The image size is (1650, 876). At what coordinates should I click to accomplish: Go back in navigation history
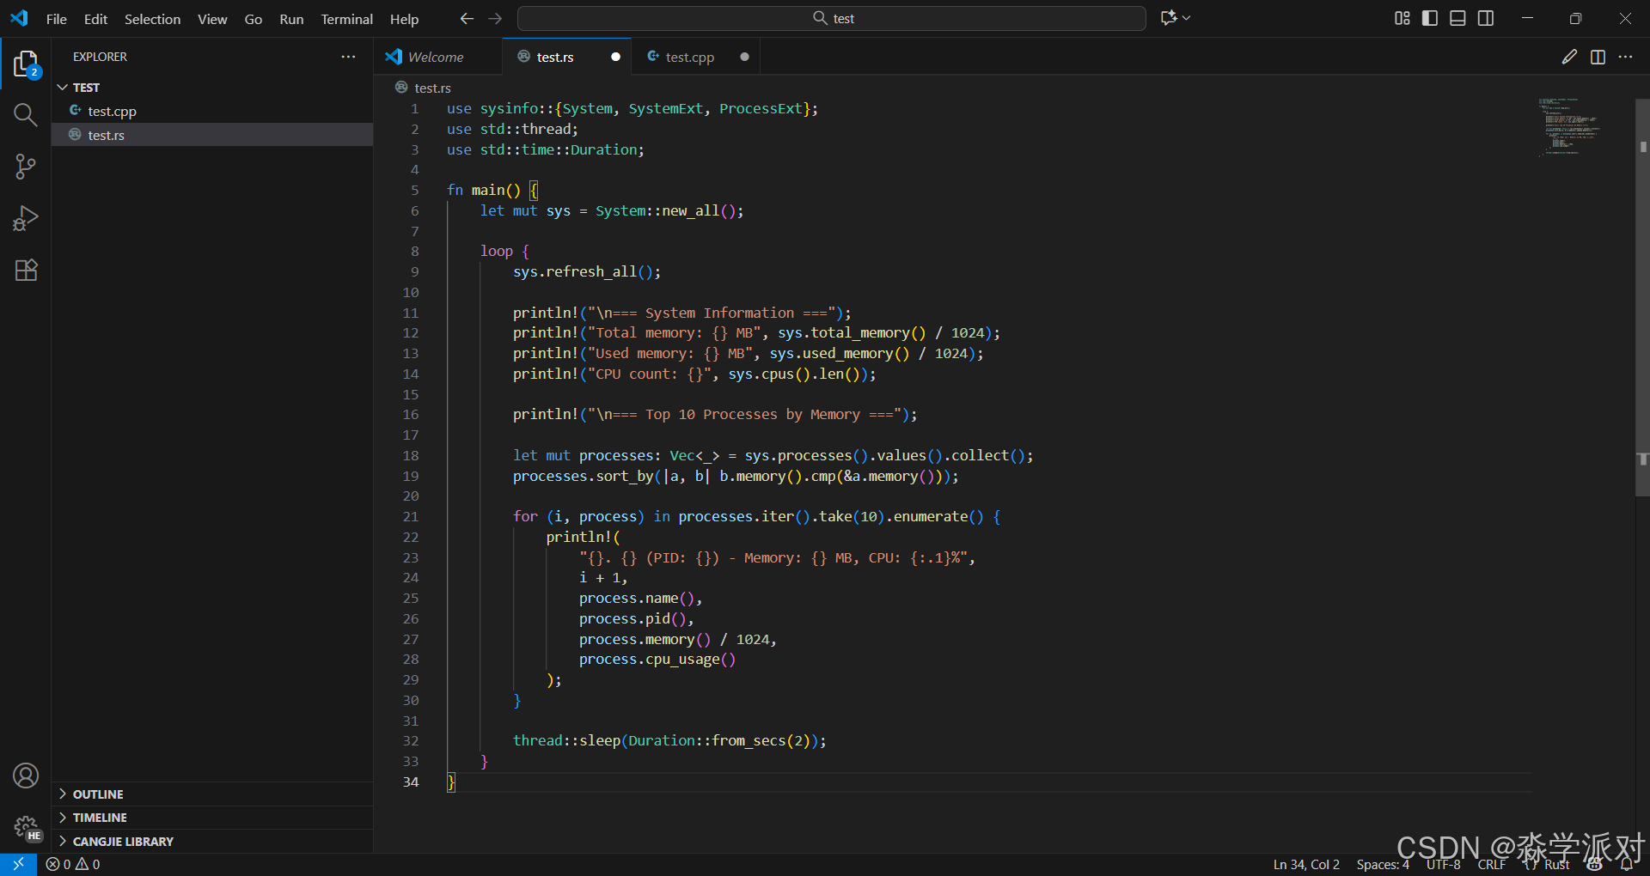click(x=467, y=18)
